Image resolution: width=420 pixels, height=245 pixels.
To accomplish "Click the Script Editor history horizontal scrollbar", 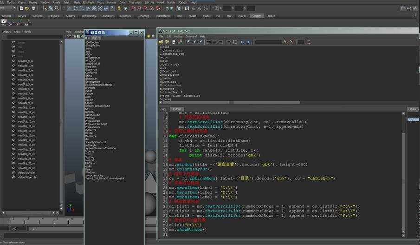I will coord(231,102).
